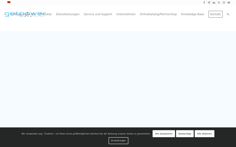Image resolution: width=236 pixels, height=147 pixels.
Task: Open the Onlinekatalog/Partnershop menu item
Action: (x=159, y=14)
